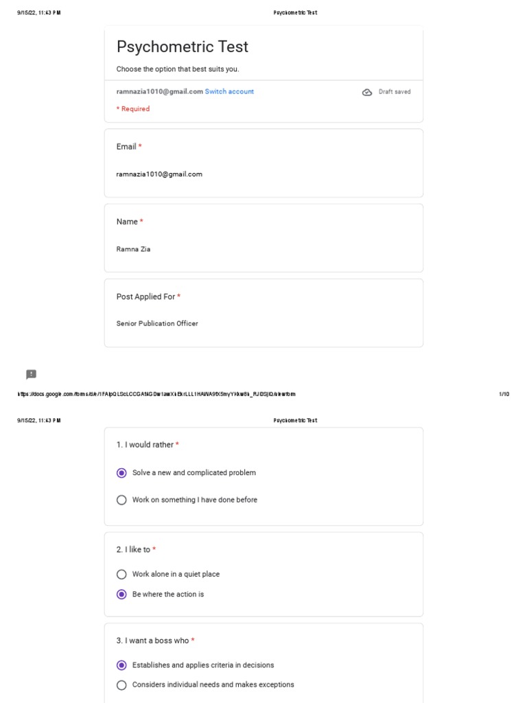This screenshot has width=527, height=703.
Task: Click the Google Forms URL in footer
Action: click(x=156, y=394)
